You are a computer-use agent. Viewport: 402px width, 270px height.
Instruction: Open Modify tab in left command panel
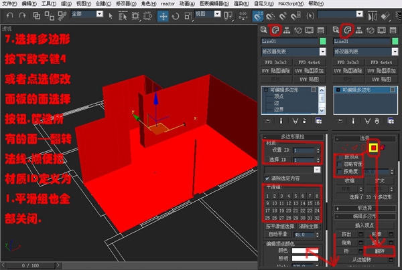click(x=275, y=30)
